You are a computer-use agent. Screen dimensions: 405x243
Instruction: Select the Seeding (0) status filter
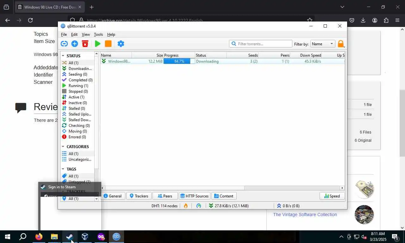tap(78, 74)
